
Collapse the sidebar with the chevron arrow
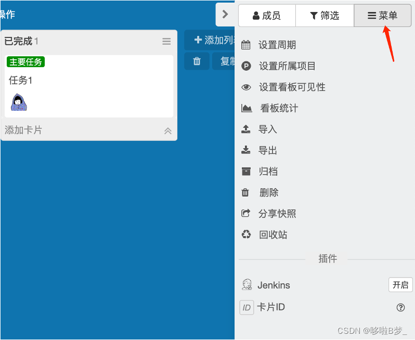pyautogui.click(x=225, y=14)
